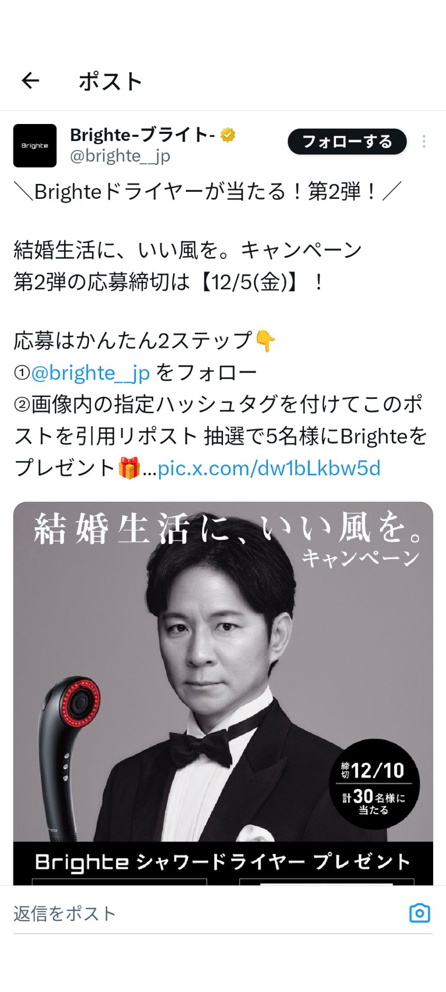Open the Brighte black profile avatar
The width and height of the screenshot is (446, 992).
(x=35, y=146)
